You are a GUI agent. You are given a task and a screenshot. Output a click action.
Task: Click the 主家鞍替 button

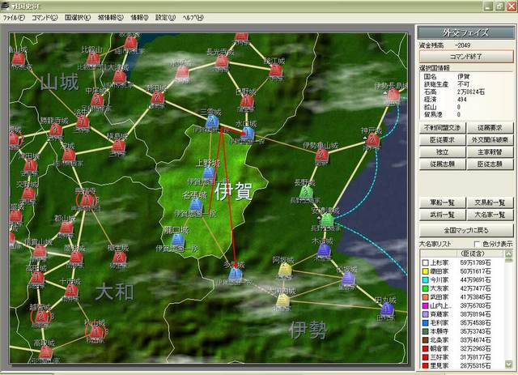[490, 152]
